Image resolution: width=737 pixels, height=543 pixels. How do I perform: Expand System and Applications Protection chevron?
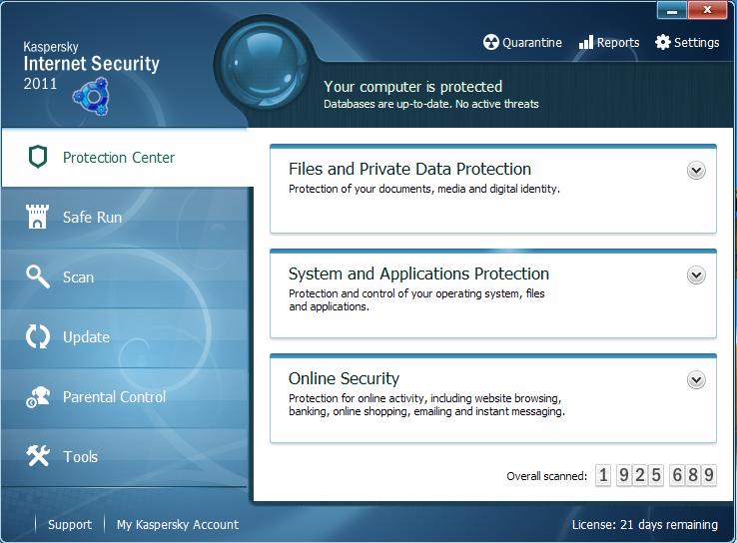[696, 274]
